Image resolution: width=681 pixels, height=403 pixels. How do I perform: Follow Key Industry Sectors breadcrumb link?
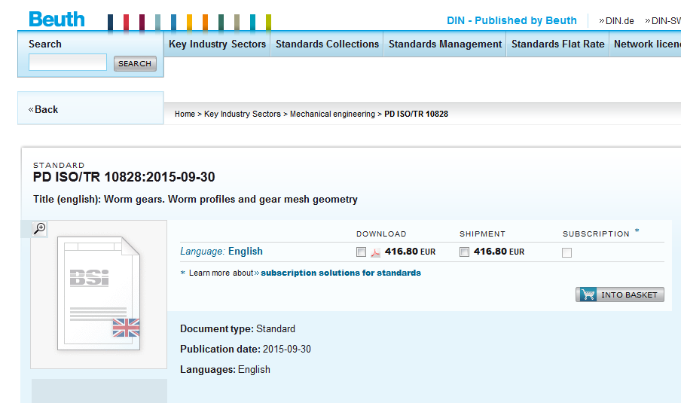pyautogui.click(x=243, y=114)
